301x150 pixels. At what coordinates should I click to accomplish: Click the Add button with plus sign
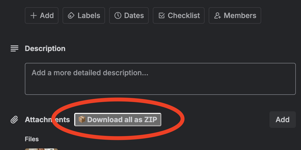pos(41,15)
